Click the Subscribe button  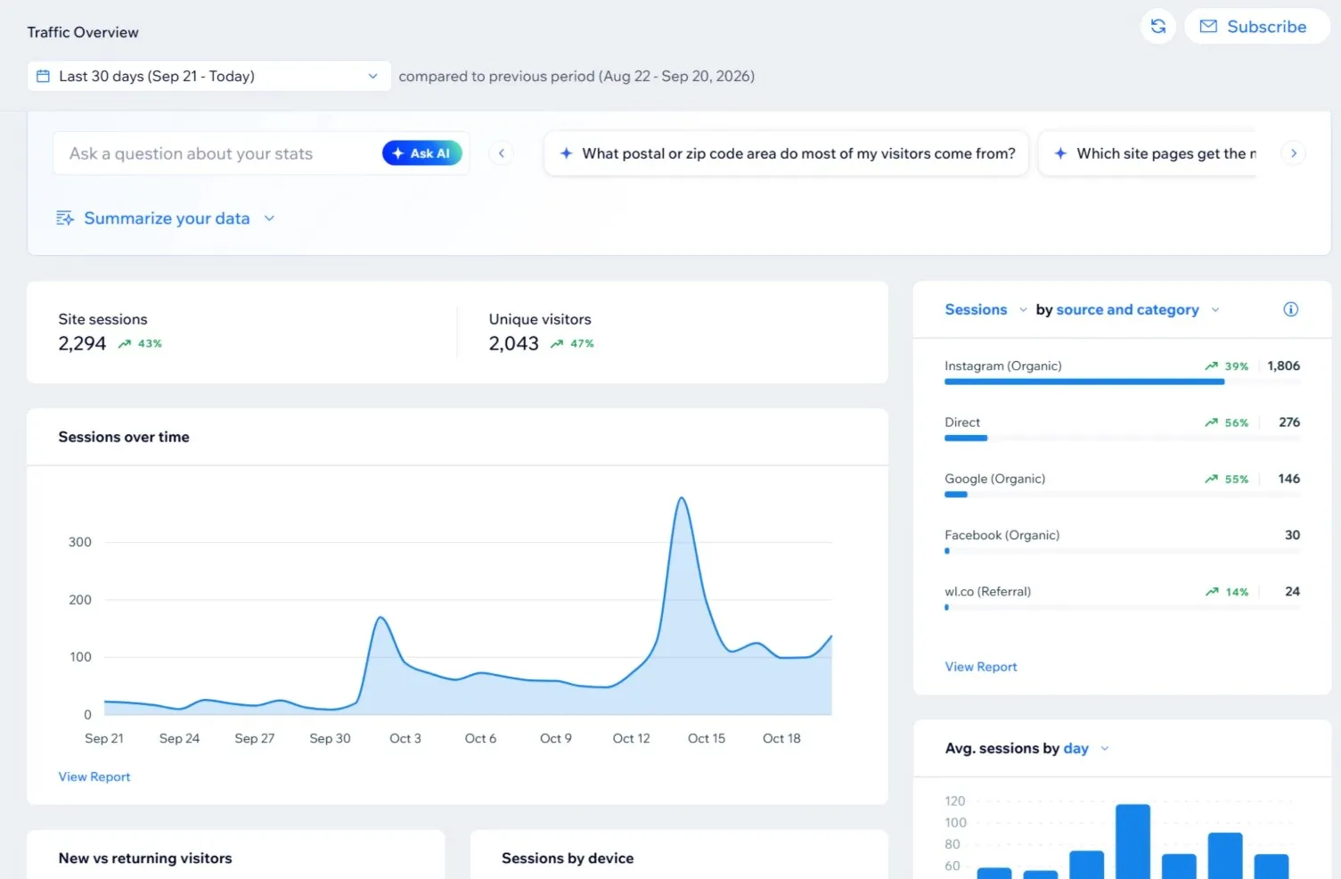(1256, 27)
